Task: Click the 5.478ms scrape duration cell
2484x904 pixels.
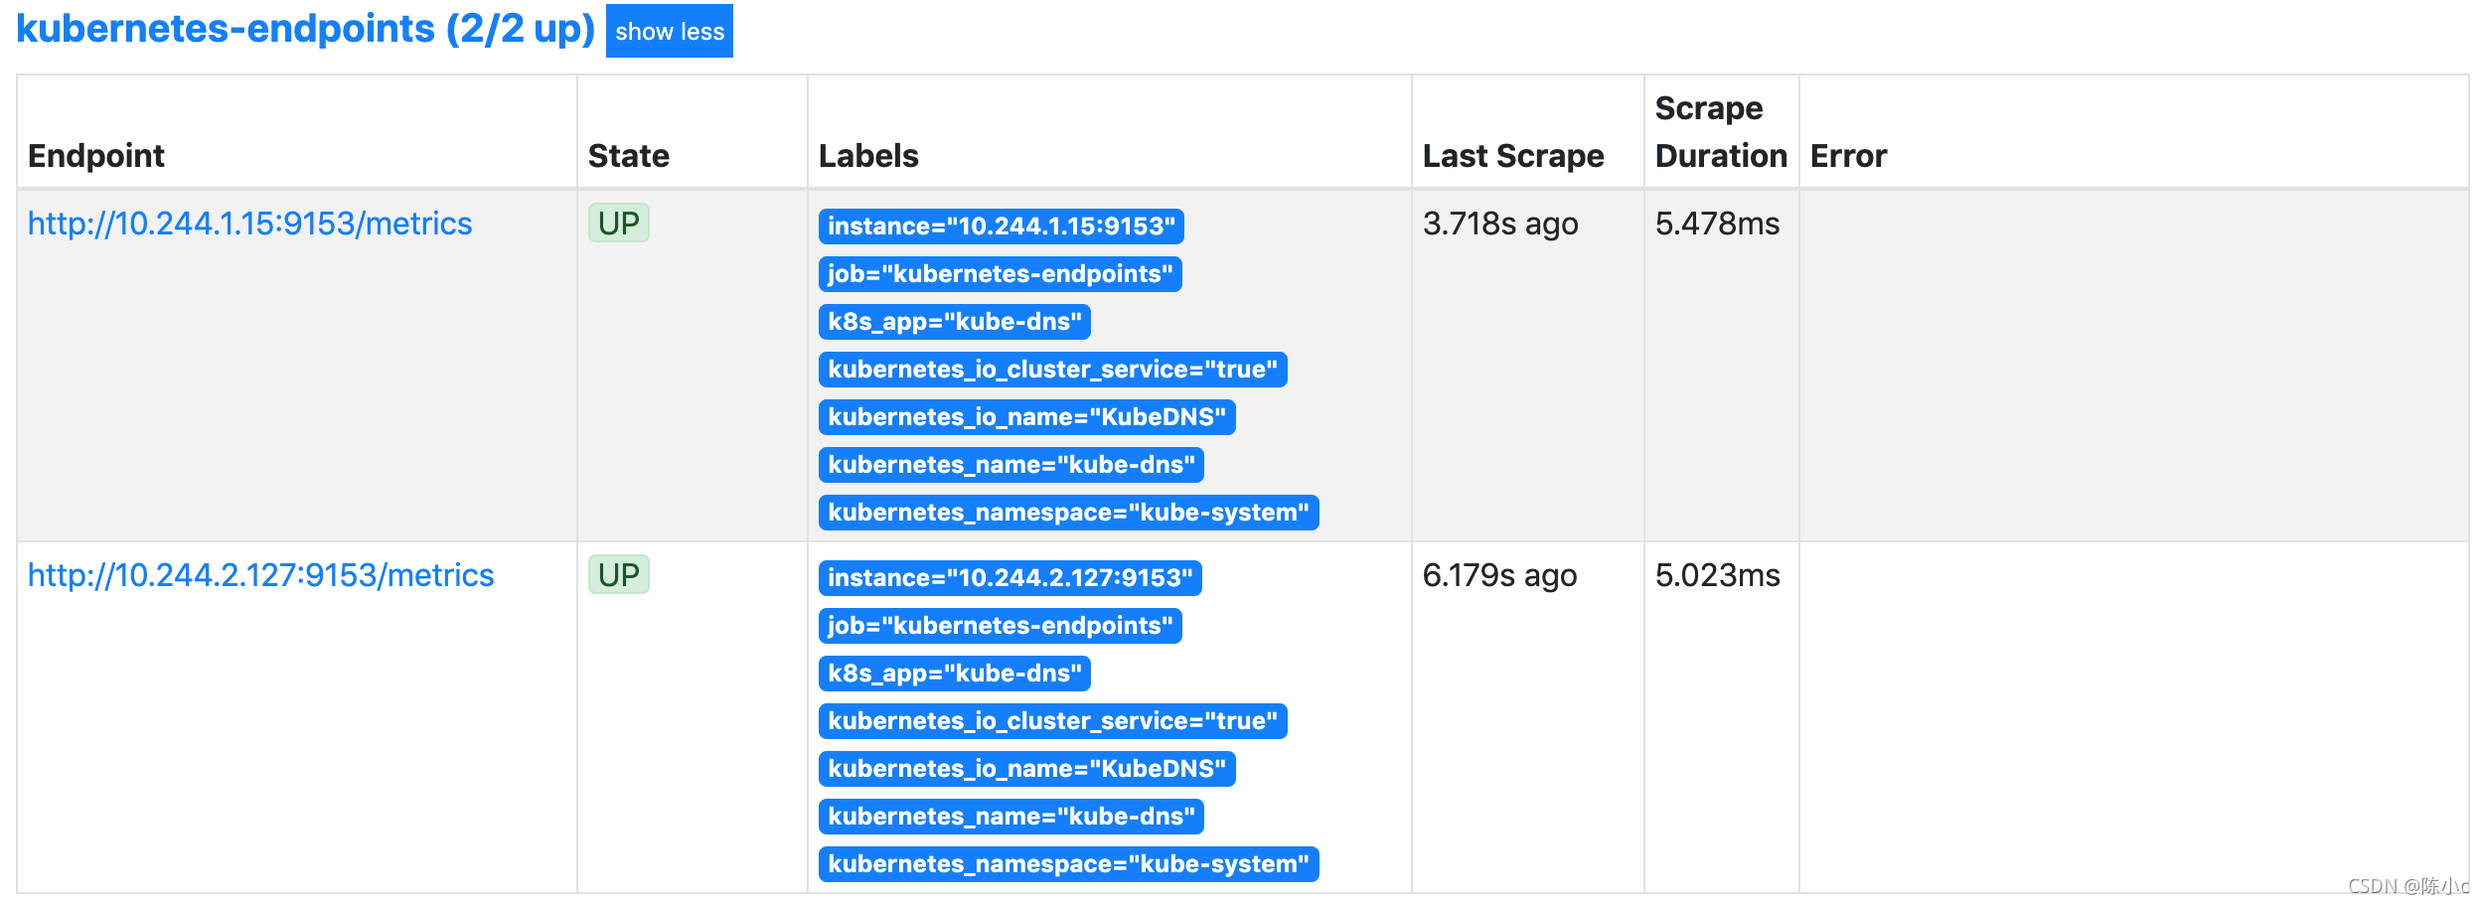Action: tap(1717, 224)
